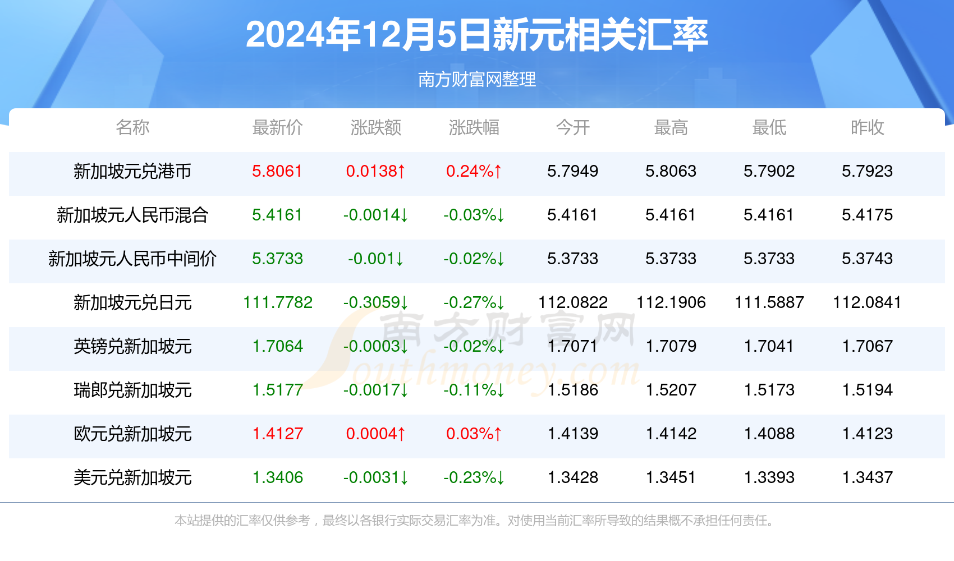
Task: Select the 最低 column header
Action: click(x=769, y=127)
